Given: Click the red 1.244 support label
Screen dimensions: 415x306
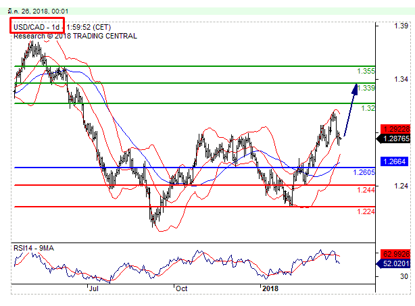Looking at the screenshot, I should (x=366, y=190).
